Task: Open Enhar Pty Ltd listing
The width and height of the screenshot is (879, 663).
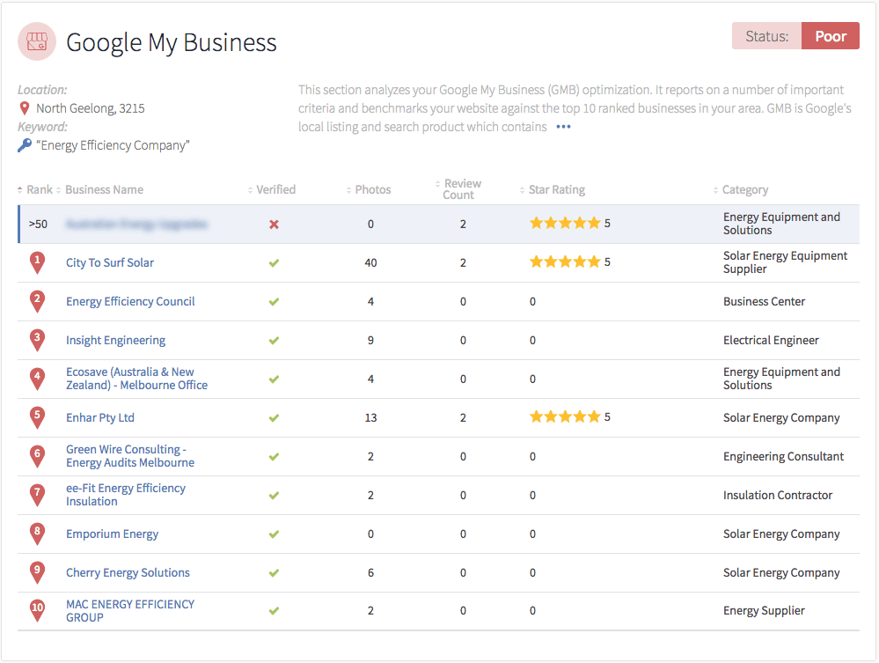Action: 100,417
